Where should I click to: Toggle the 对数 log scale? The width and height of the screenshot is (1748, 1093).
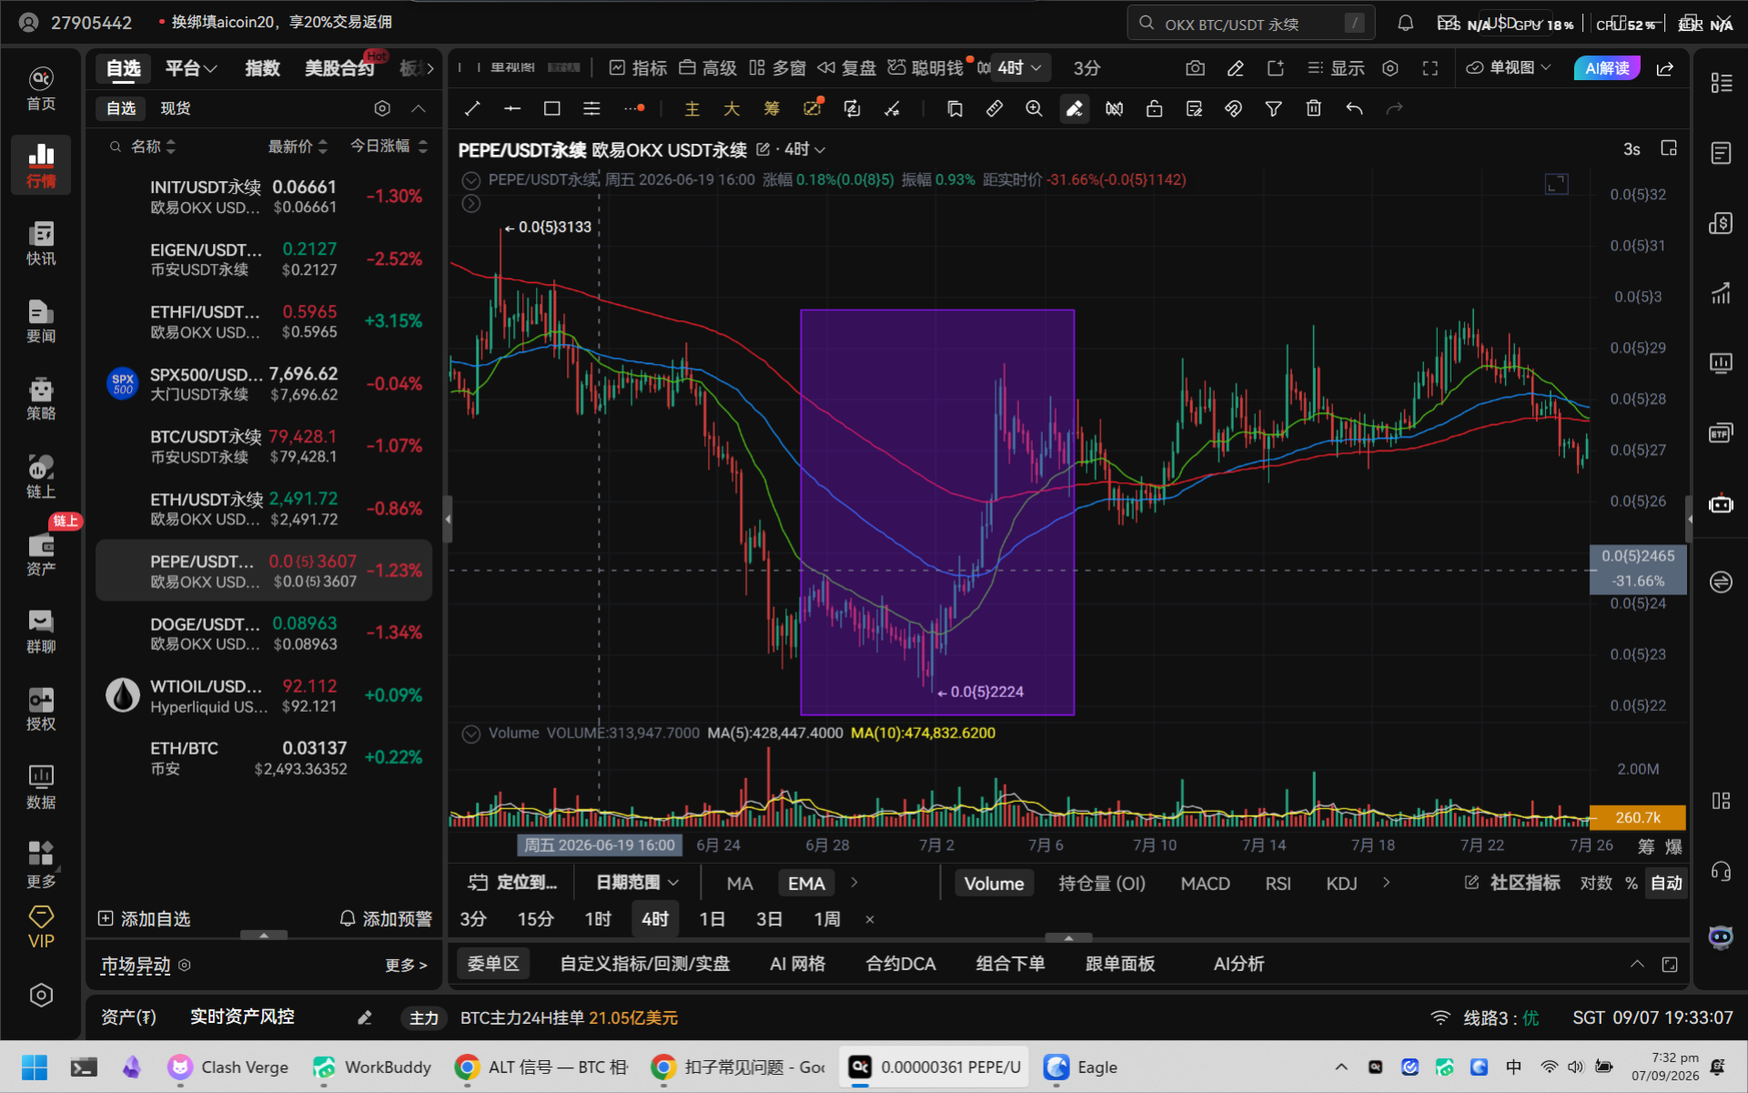tap(1596, 883)
